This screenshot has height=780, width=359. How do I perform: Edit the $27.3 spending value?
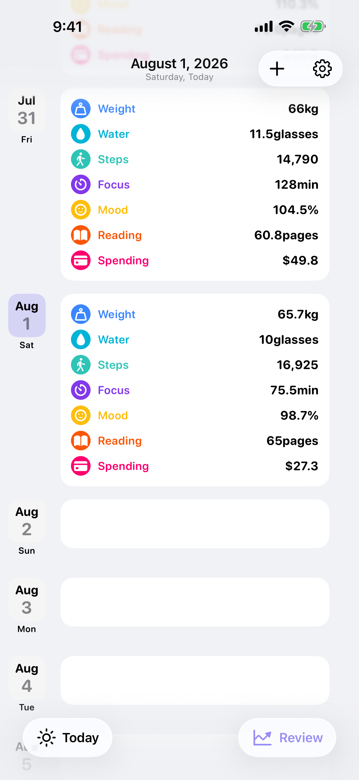tap(302, 466)
